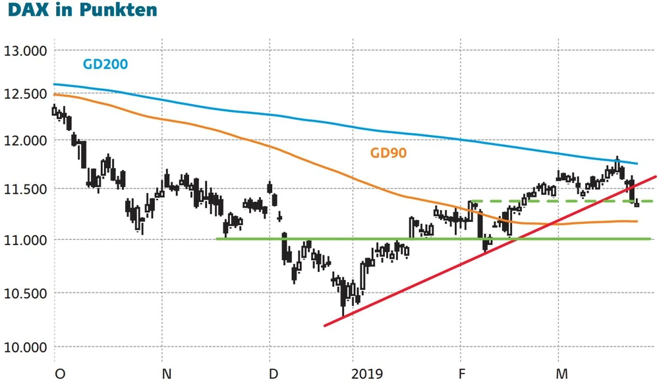Viewport: 659px width, 382px height.
Task: Select the October "O" x-axis marker
Action: point(60,373)
